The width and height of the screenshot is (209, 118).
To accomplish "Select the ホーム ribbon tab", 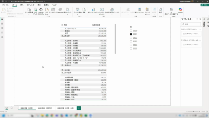I will tap(15, 5).
